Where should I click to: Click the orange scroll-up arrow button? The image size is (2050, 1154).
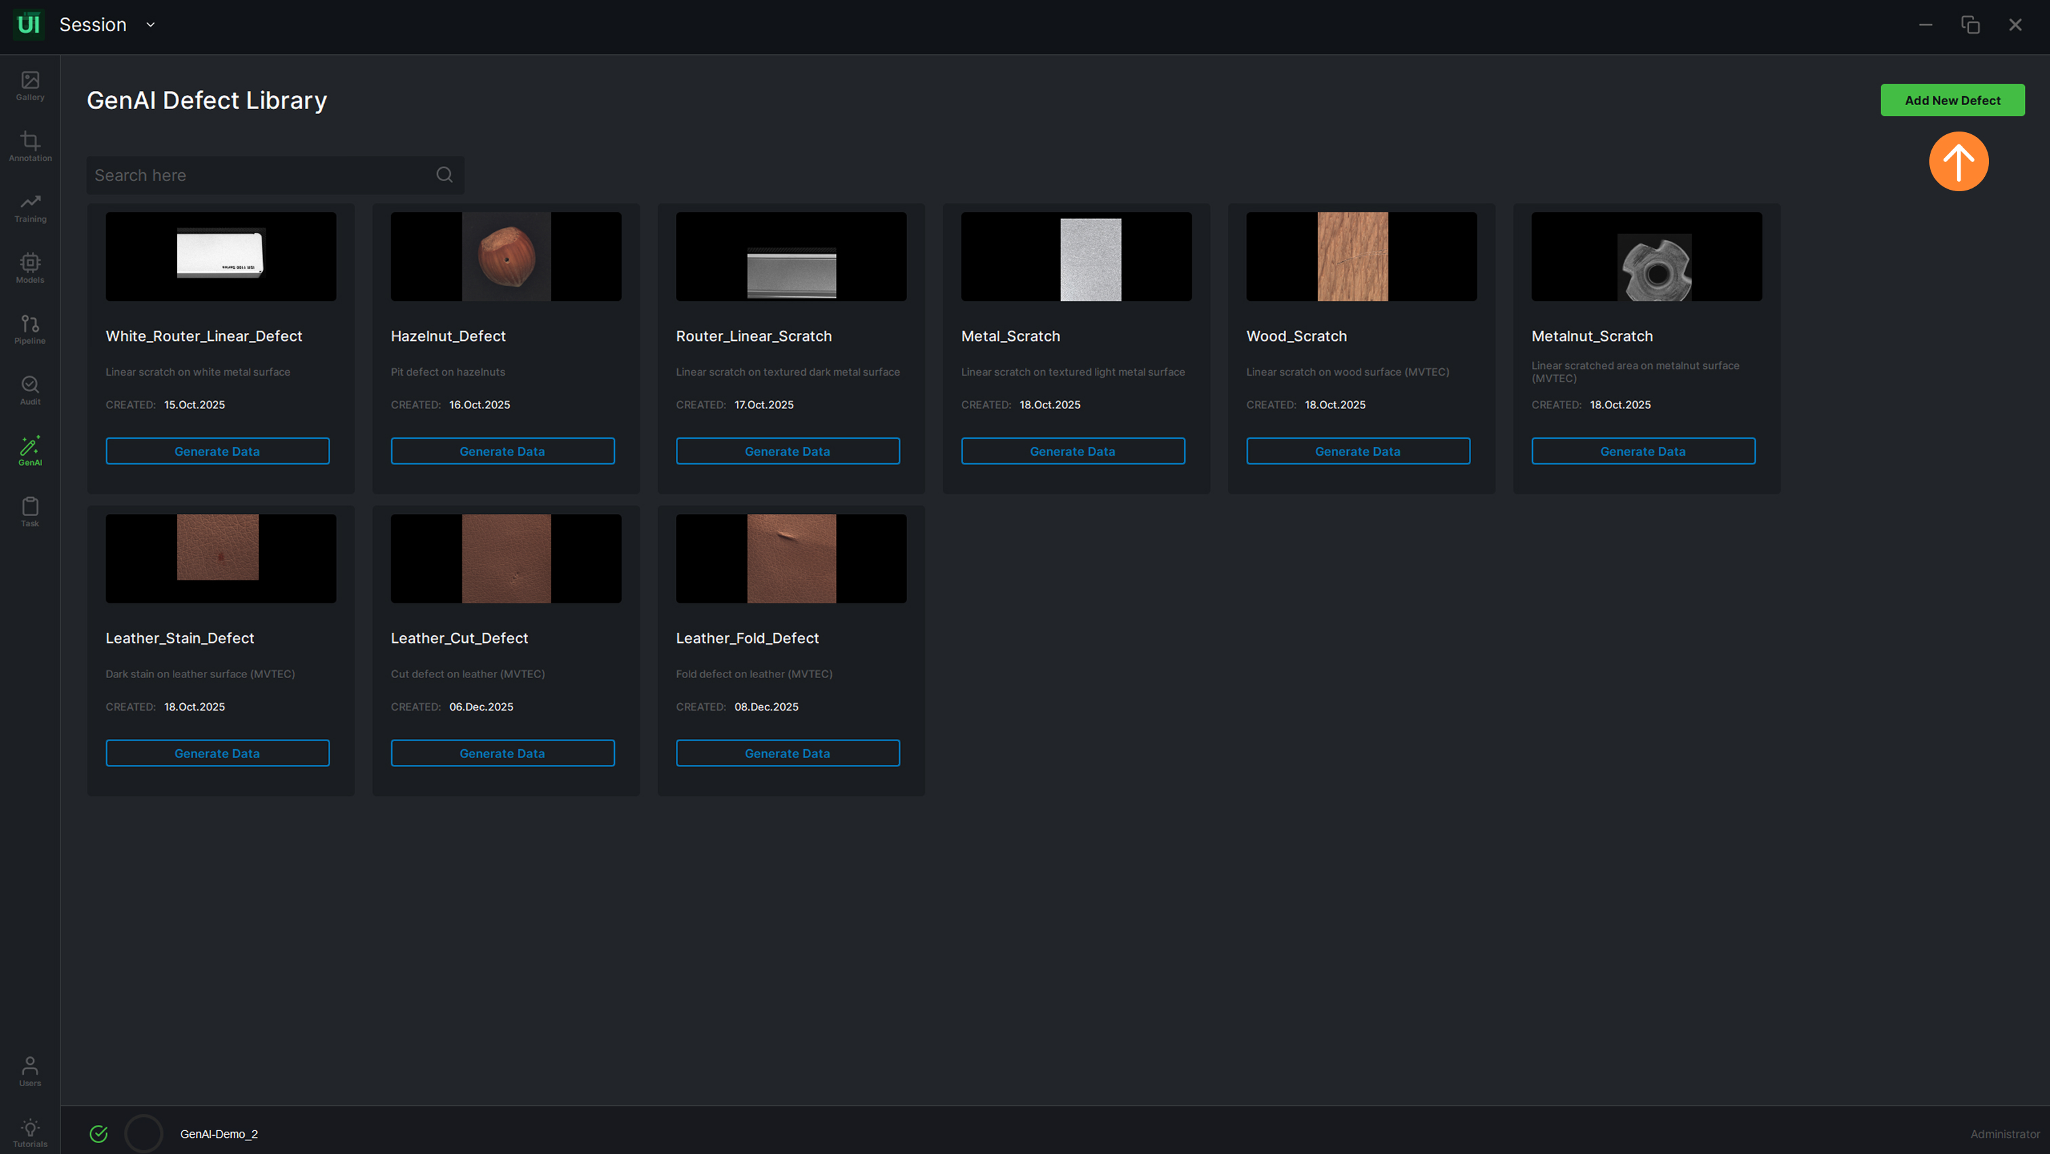pyautogui.click(x=1958, y=161)
